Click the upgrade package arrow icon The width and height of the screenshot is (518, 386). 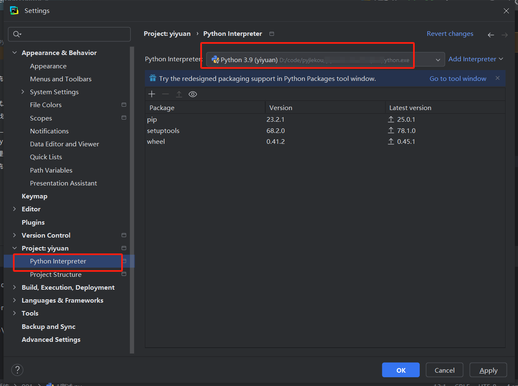pos(179,94)
